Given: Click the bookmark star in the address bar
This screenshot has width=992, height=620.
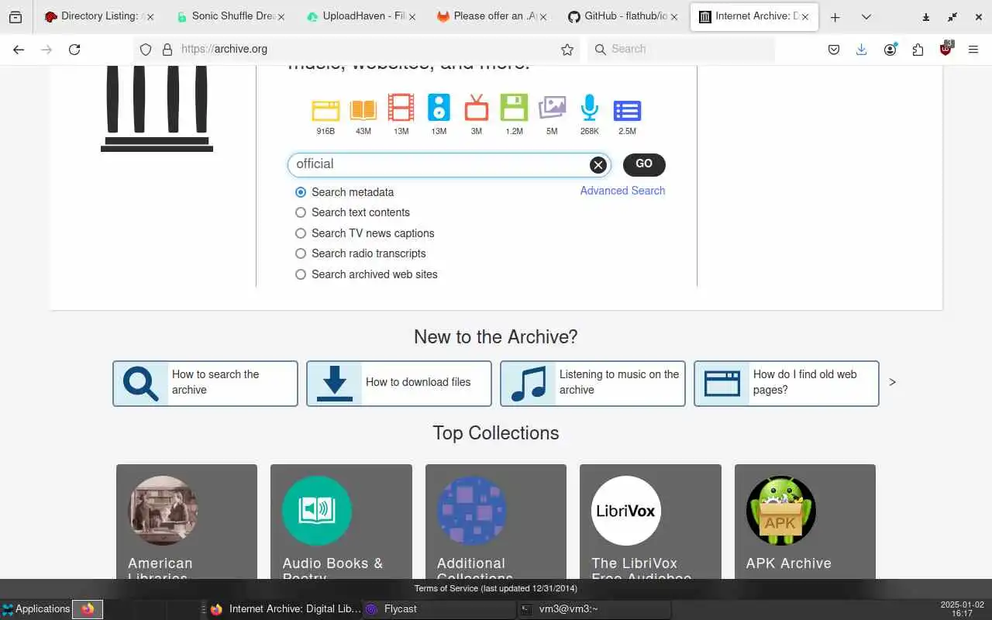Looking at the screenshot, I should [567, 50].
